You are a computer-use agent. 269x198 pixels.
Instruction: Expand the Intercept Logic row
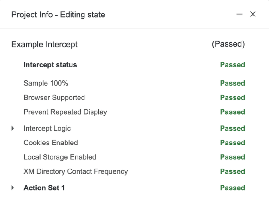[x=13, y=128]
